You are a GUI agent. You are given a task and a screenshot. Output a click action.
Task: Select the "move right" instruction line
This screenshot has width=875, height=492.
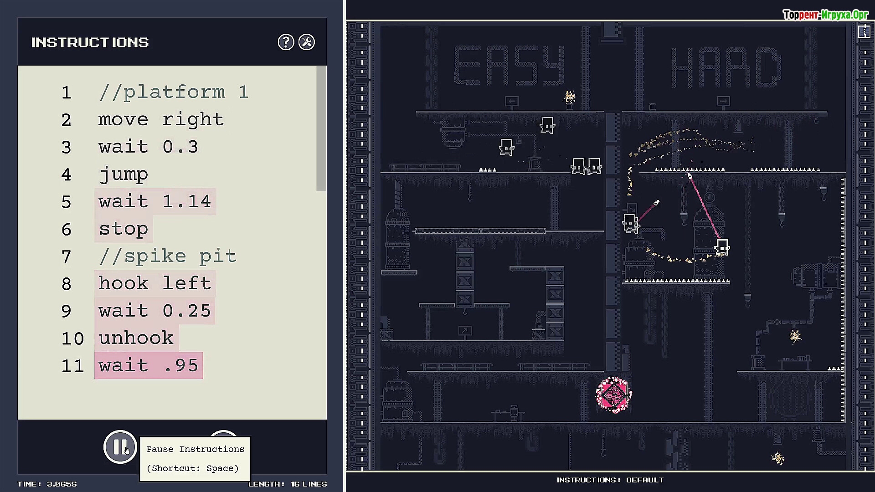(x=161, y=120)
